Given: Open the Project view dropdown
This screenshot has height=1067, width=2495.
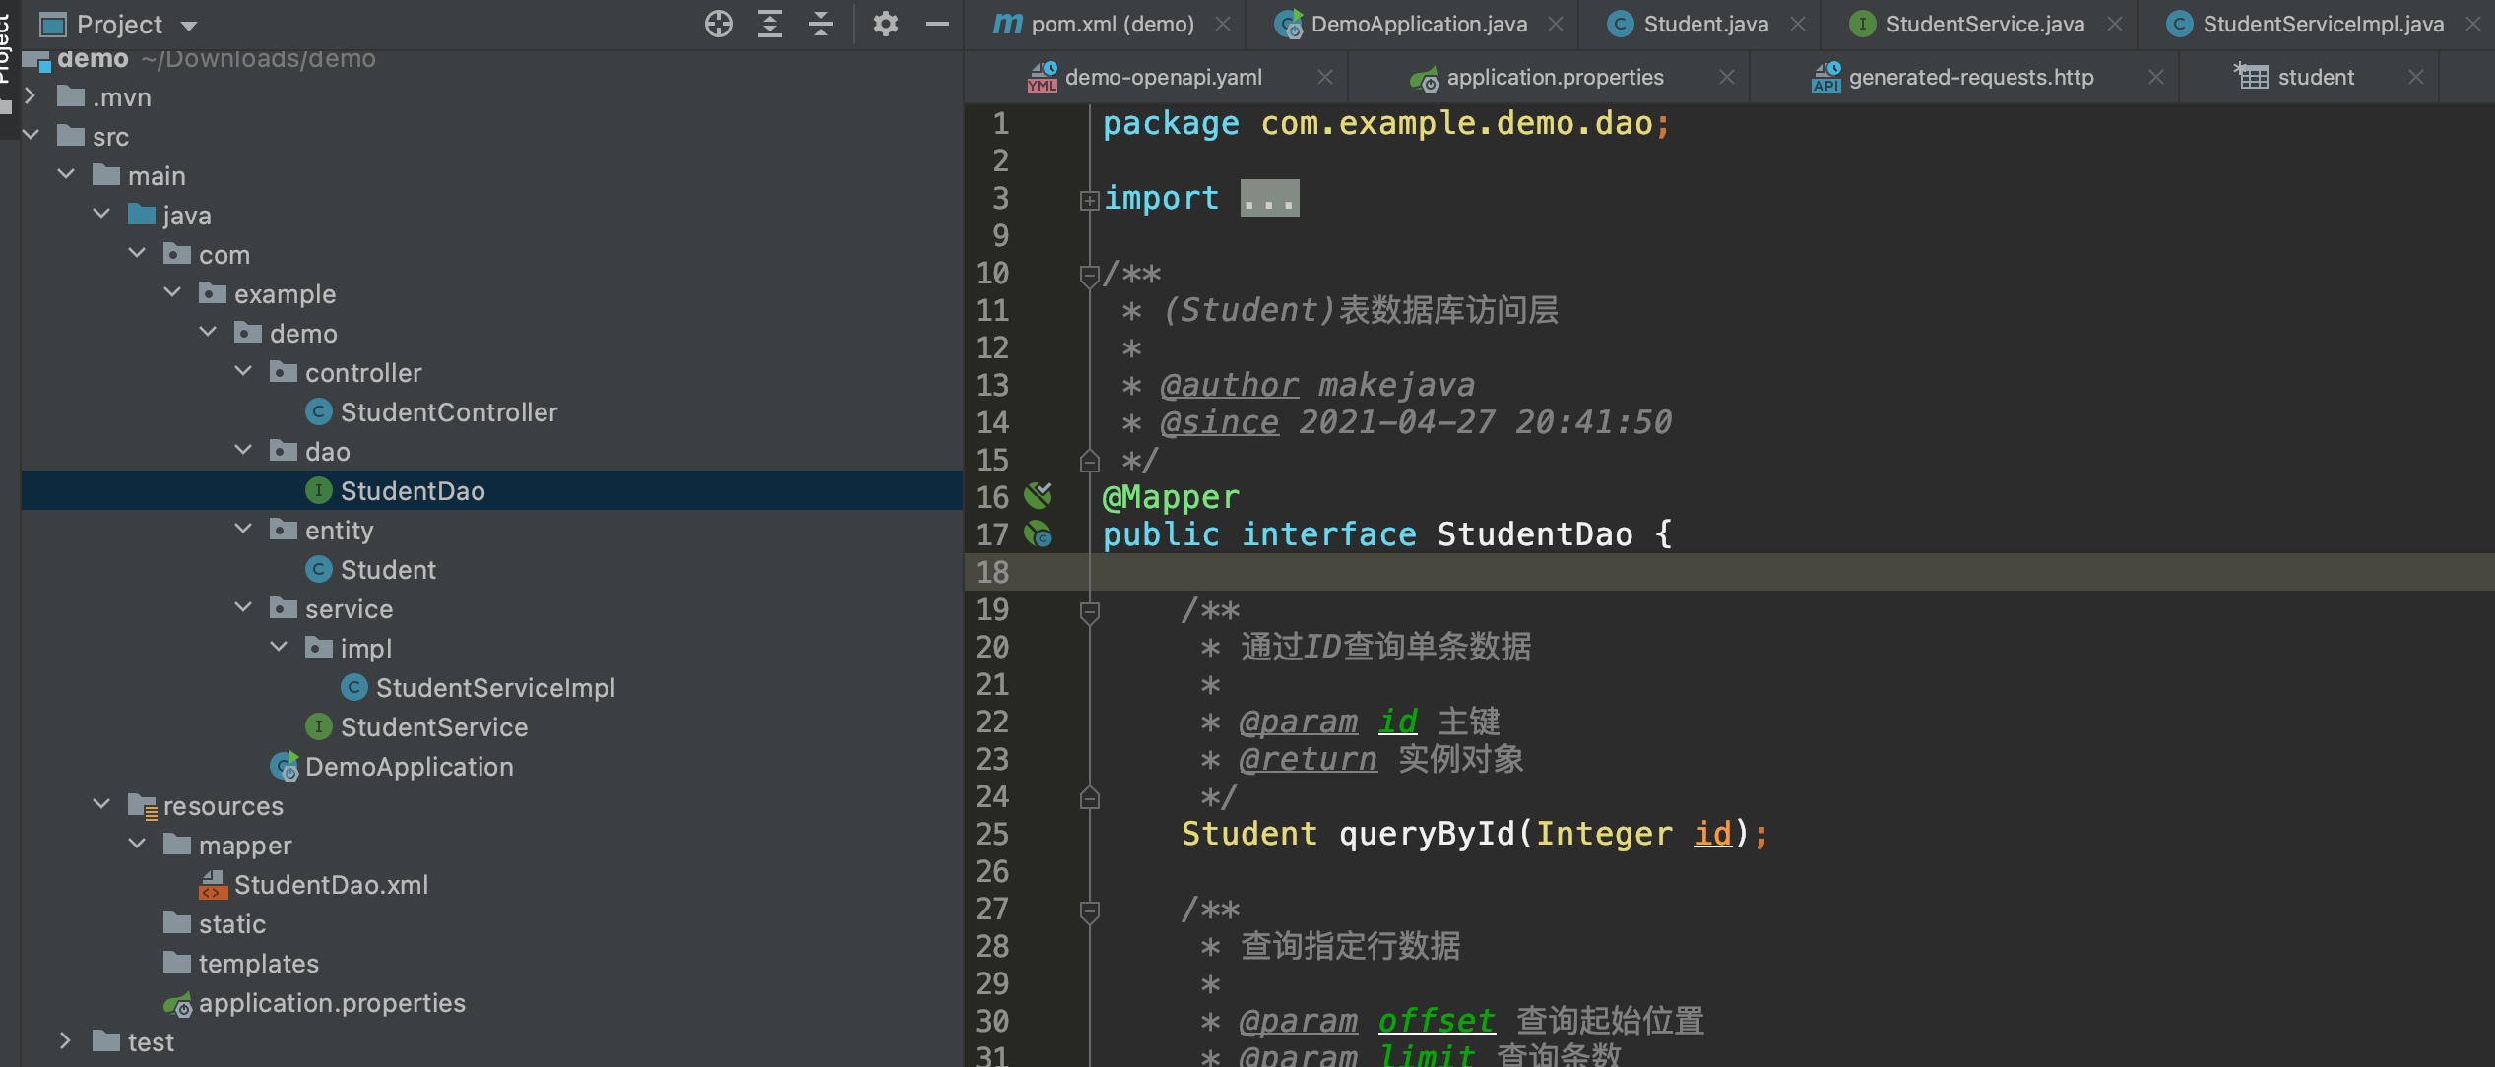Looking at the screenshot, I should [x=190, y=26].
